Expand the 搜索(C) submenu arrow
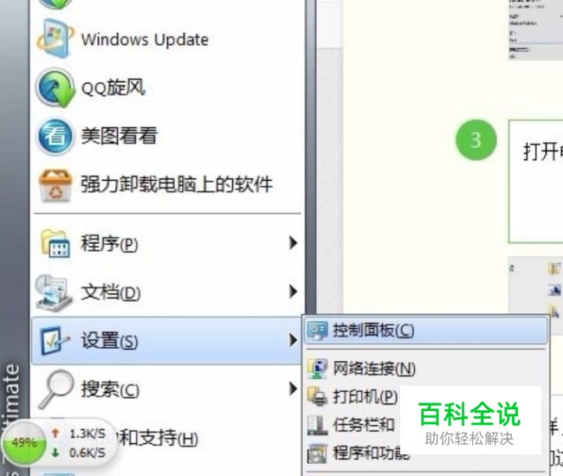The image size is (563, 476). (293, 389)
